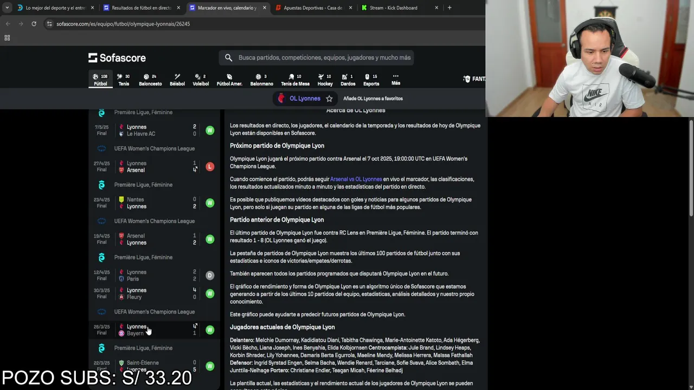The width and height of the screenshot is (694, 390).
Task: Select the Hockey sport icon
Action: coord(325,80)
